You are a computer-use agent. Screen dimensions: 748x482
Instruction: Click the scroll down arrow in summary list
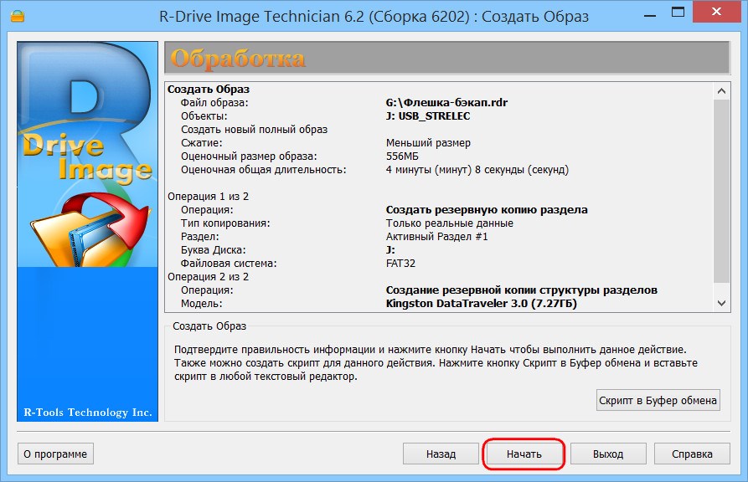721,303
